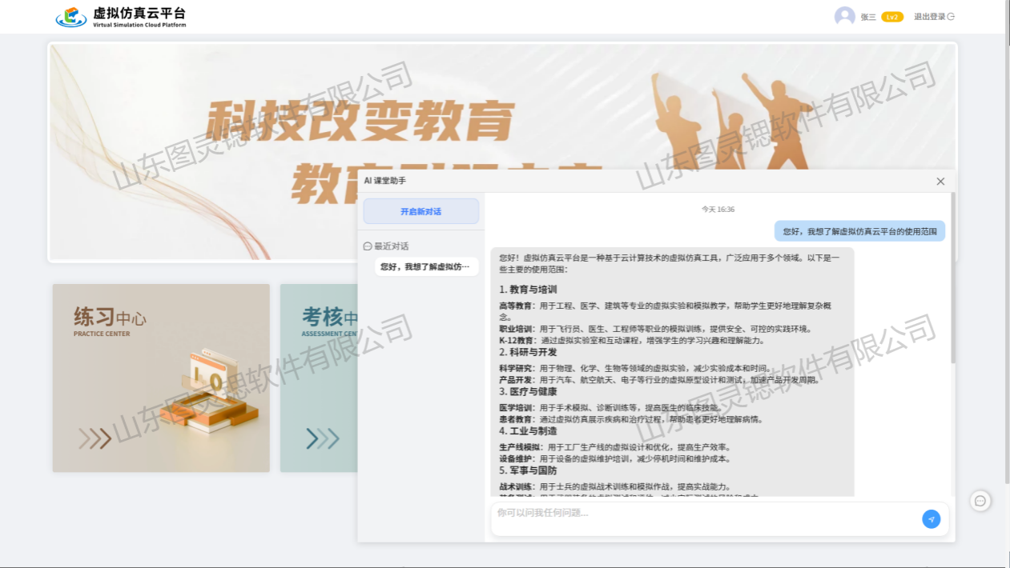Click the Virtual Simulation Cloud Platform logo
The height and width of the screenshot is (568, 1010).
pos(120,17)
